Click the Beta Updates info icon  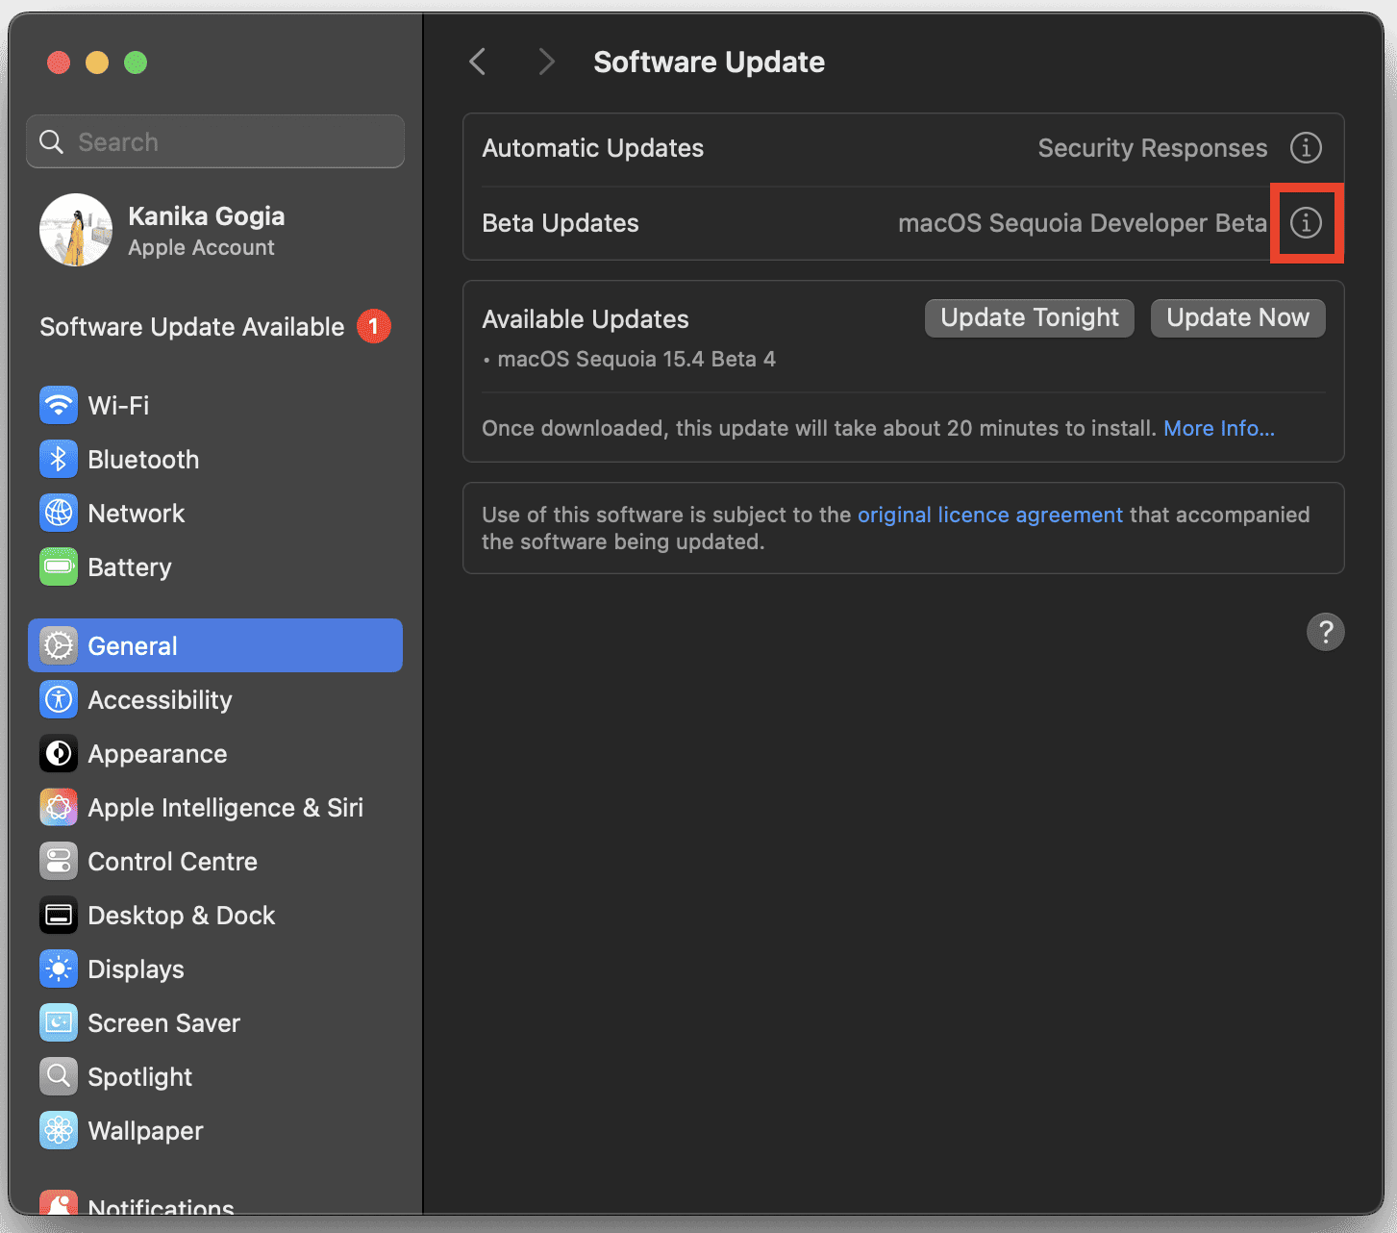1305,223
